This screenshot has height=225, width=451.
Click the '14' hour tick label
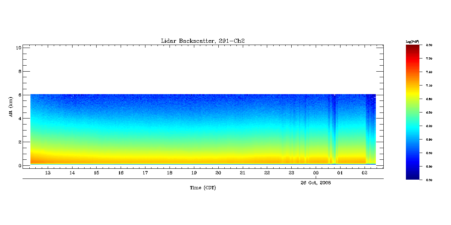tap(72, 173)
